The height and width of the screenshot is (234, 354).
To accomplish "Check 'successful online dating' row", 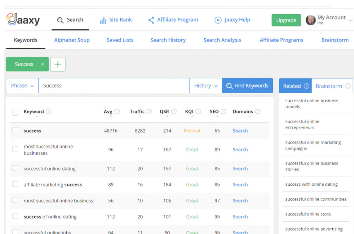I will click(x=15, y=168).
